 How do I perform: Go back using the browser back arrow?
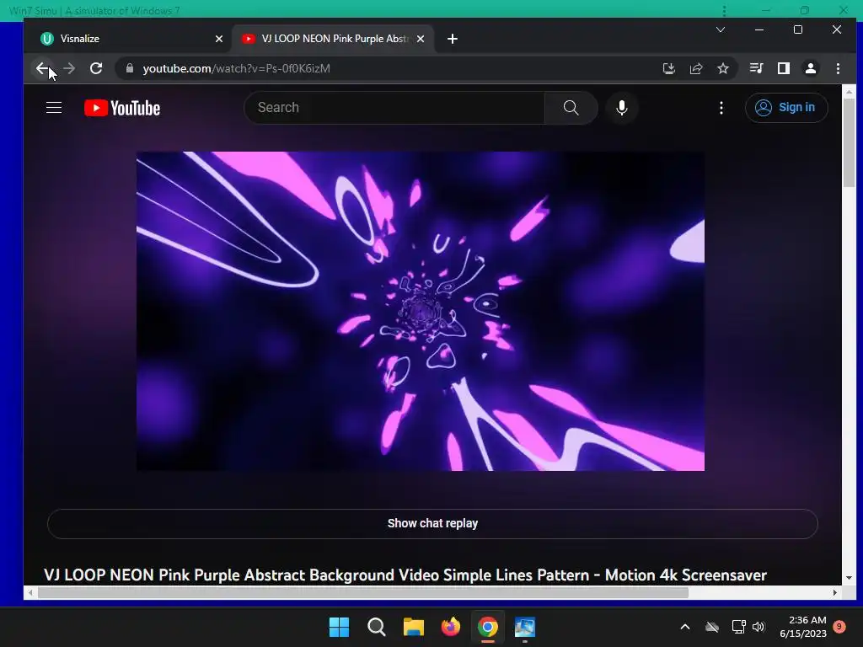42,68
